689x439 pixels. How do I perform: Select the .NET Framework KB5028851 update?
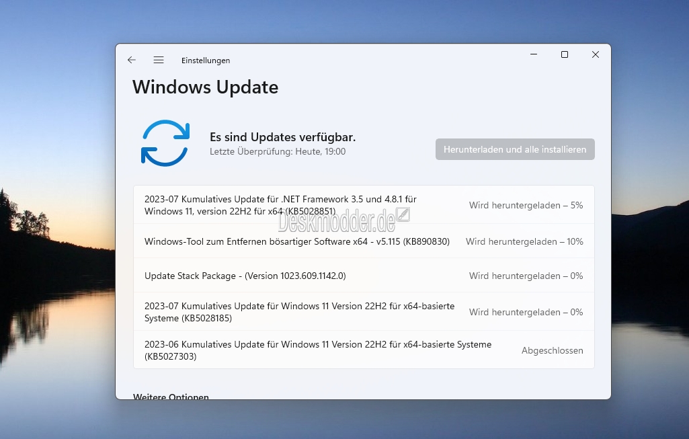pos(364,205)
